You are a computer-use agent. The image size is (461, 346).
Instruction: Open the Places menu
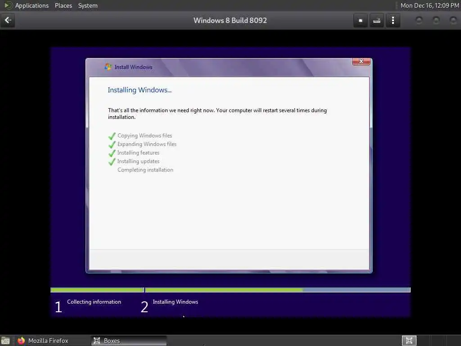pos(63,5)
